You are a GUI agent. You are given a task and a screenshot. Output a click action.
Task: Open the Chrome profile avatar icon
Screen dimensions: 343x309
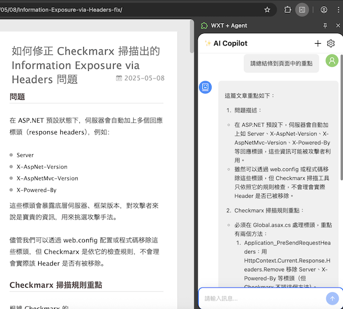pyautogui.click(x=324, y=10)
